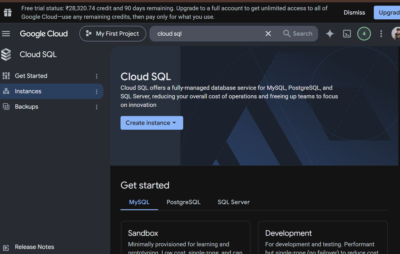Open the My First Project picker
The height and width of the screenshot is (254, 400).
[x=113, y=34]
